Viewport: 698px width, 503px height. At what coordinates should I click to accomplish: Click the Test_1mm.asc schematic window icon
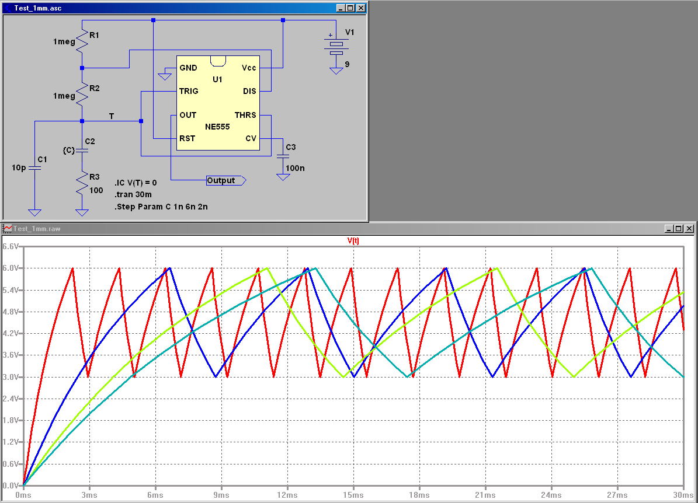[8, 8]
